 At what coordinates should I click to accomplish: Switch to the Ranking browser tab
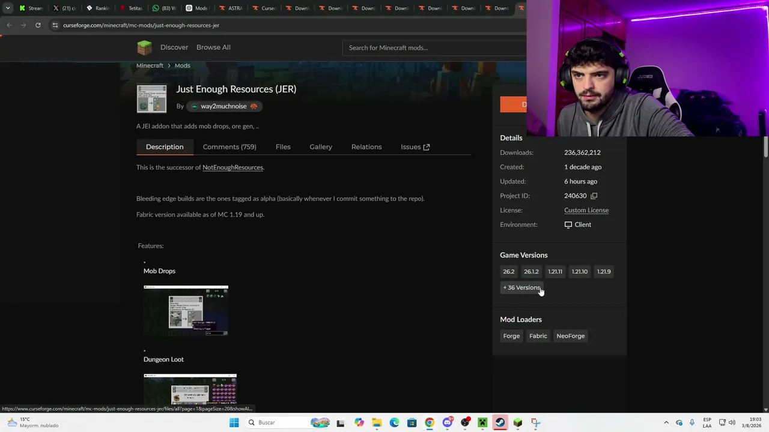click(99, 8)
